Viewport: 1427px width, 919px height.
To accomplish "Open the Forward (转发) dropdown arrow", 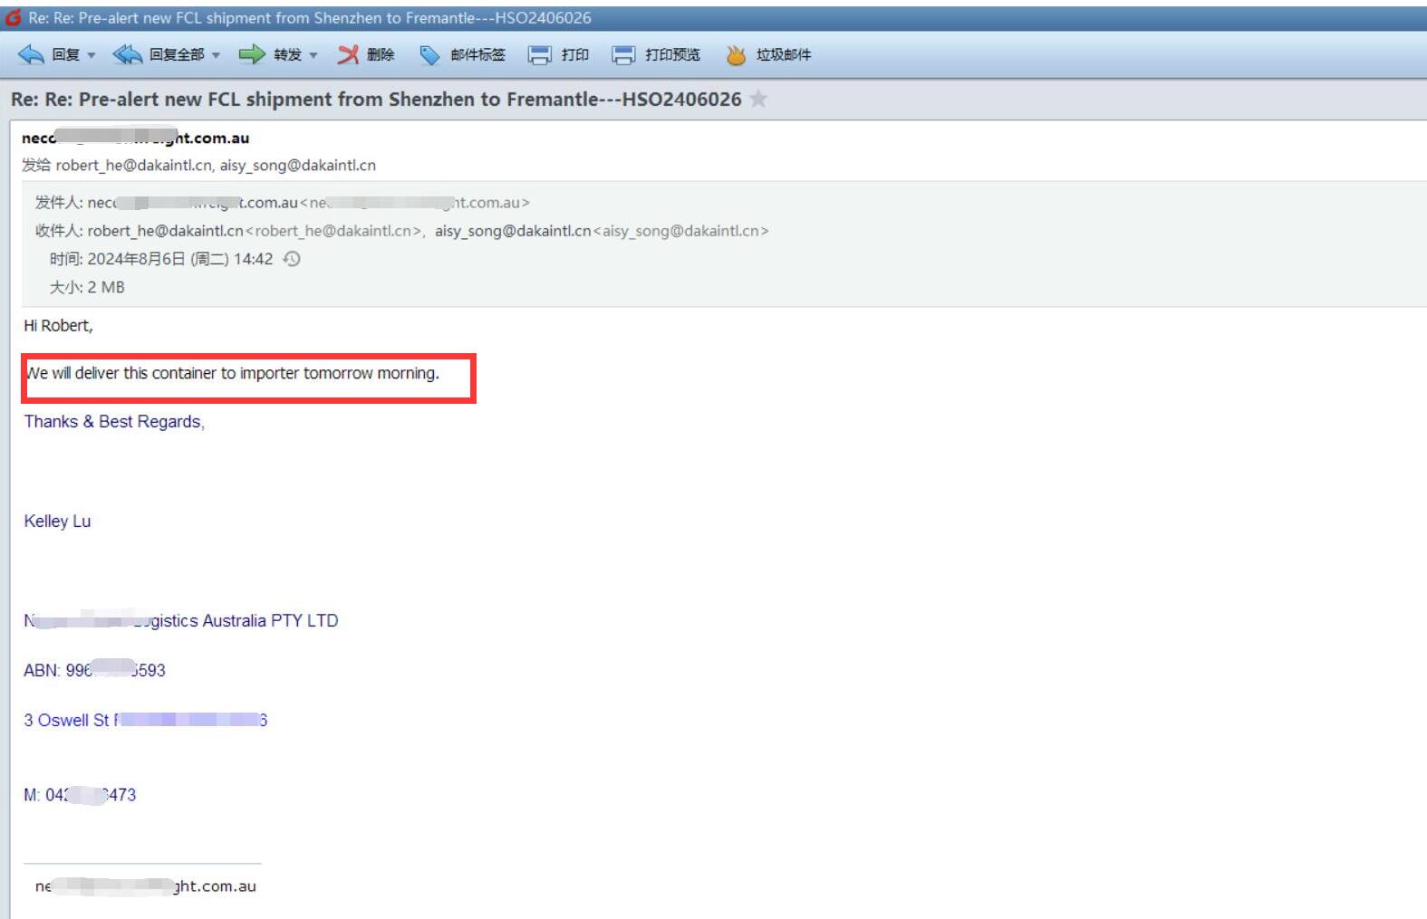I will coord(313,56).
